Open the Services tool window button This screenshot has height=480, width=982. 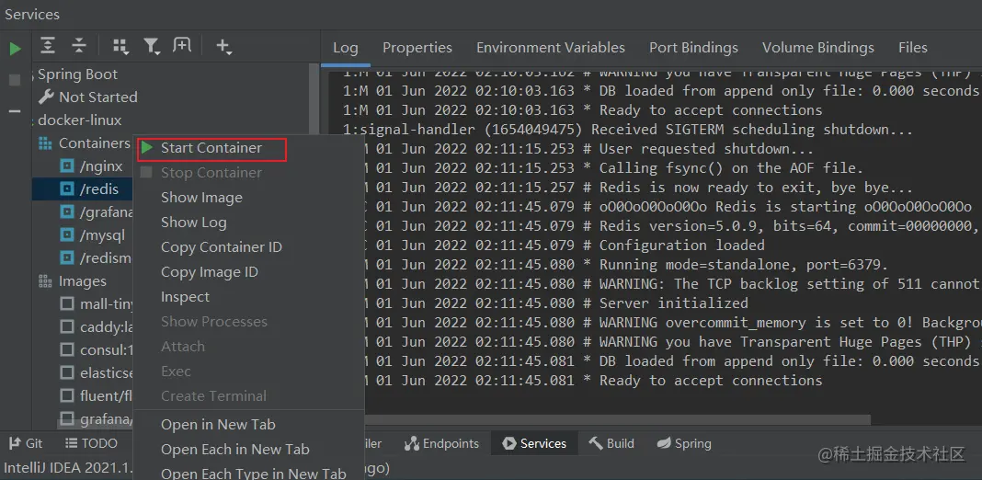(533, 443)
